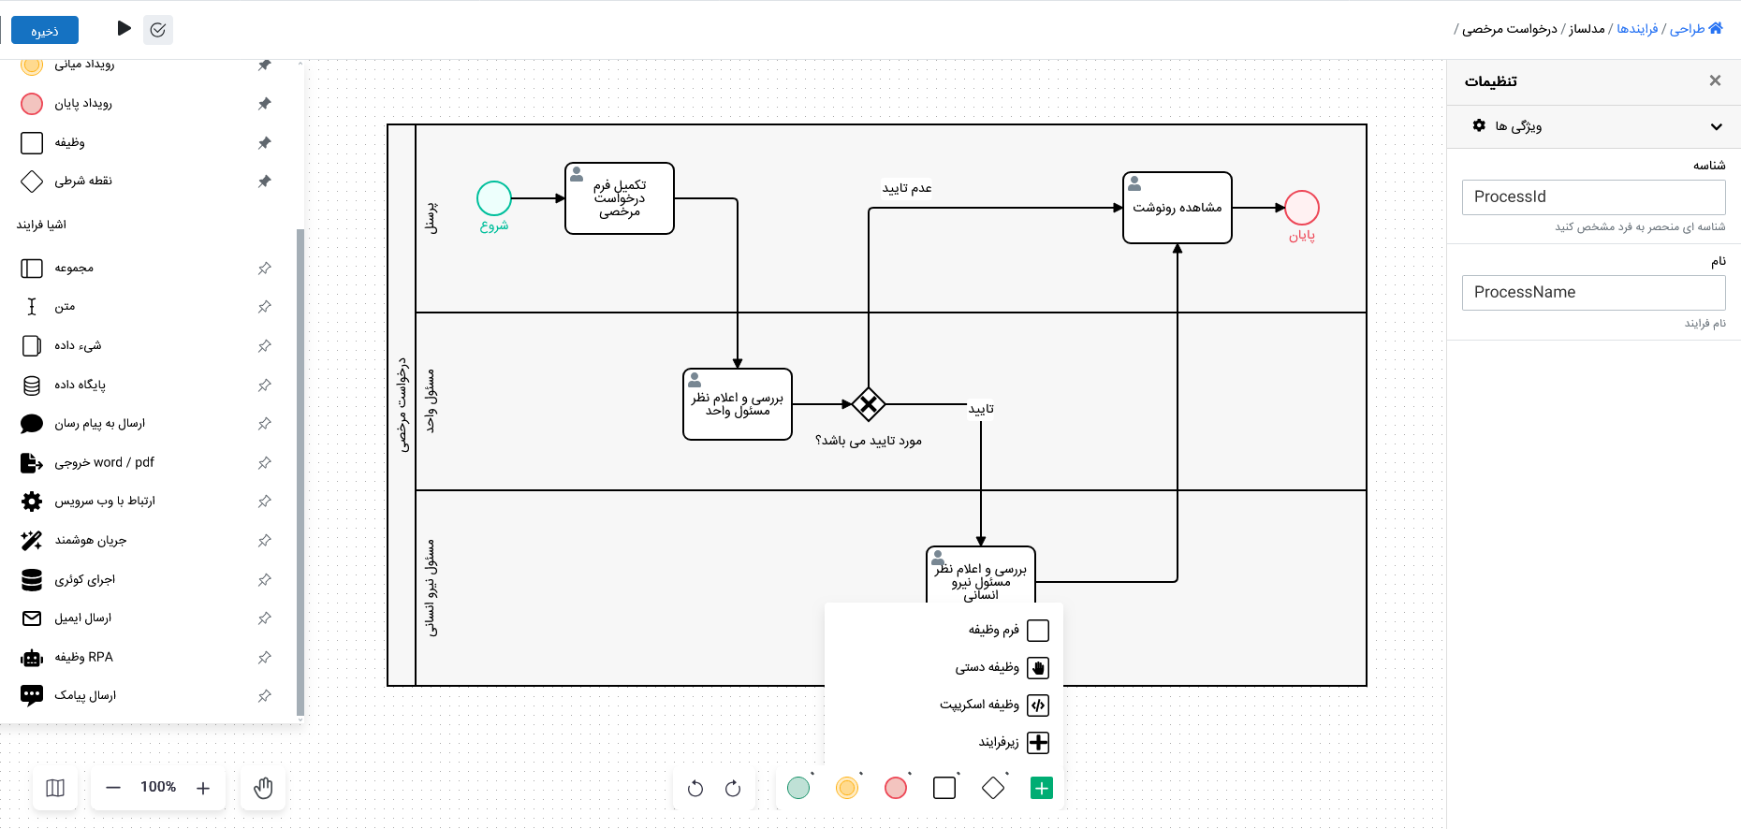
Task: Pin the send email (ارسال ایمیل) item
Action: pos(265,618)
